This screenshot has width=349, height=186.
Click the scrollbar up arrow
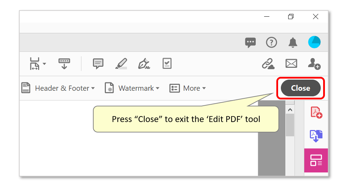(x=290, y=110)
